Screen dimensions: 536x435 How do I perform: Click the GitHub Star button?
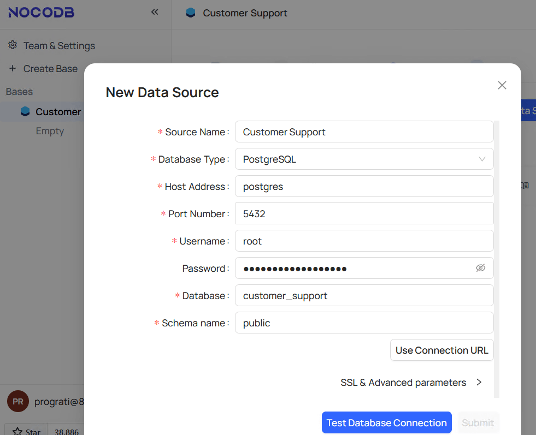pos(26,431)
